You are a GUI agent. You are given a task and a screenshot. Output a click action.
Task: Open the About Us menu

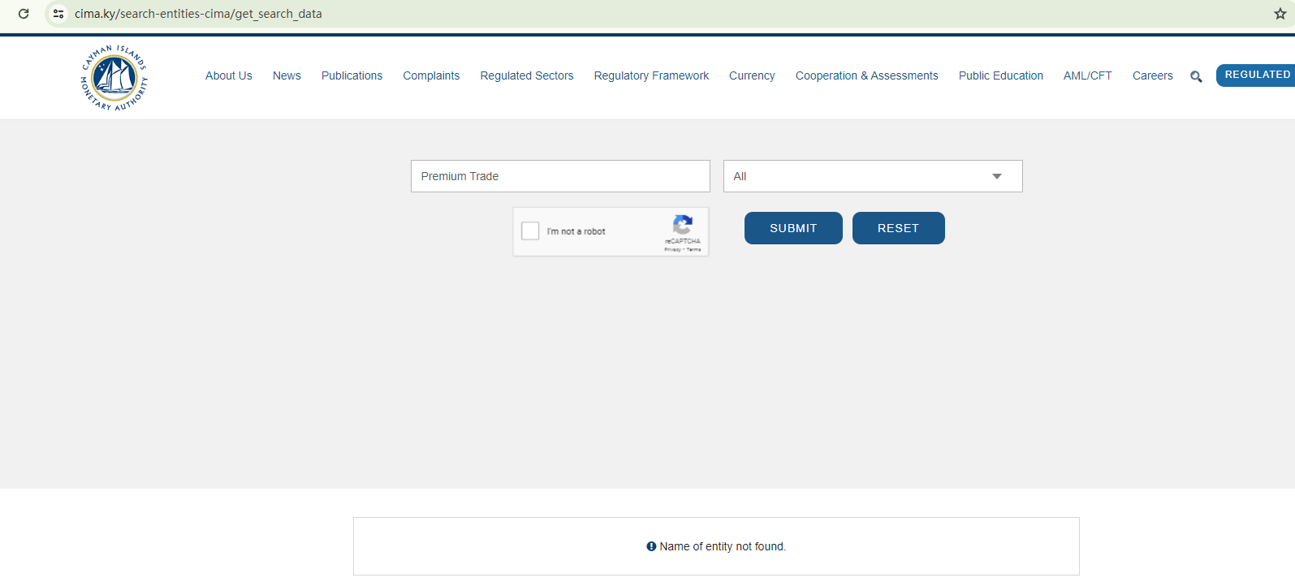[229, 75]
